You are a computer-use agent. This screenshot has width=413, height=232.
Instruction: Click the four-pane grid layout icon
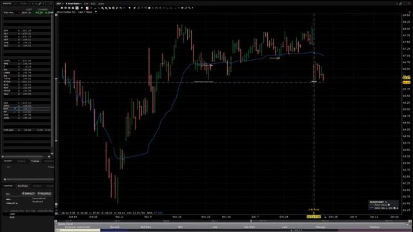point(77,8)
